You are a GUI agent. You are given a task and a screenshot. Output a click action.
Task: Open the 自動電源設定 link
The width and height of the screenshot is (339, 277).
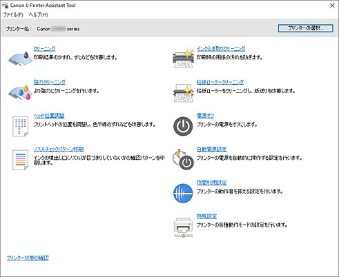coord(212,149)
